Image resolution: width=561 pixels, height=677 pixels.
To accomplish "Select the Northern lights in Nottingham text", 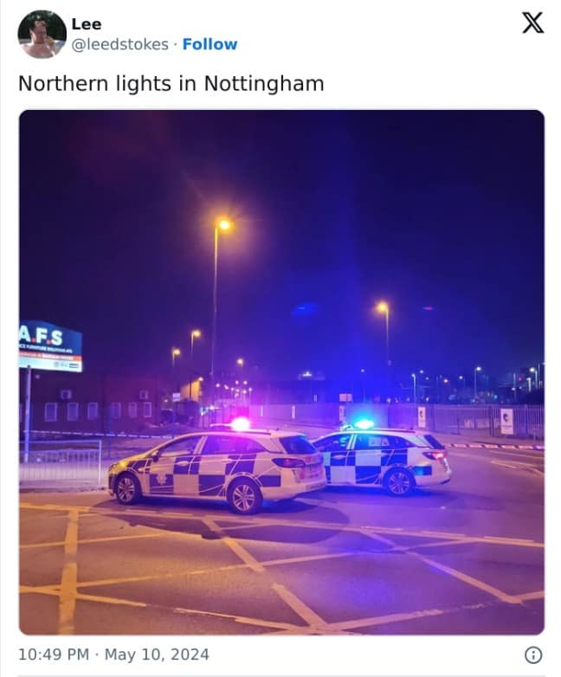I will coord(171,83).
